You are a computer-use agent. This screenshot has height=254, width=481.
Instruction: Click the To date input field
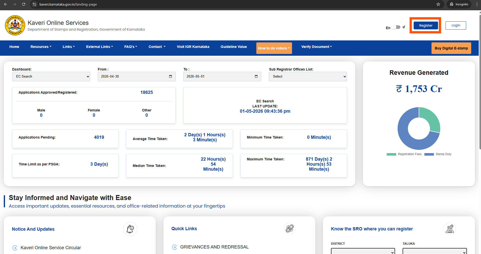click(222, 77)
